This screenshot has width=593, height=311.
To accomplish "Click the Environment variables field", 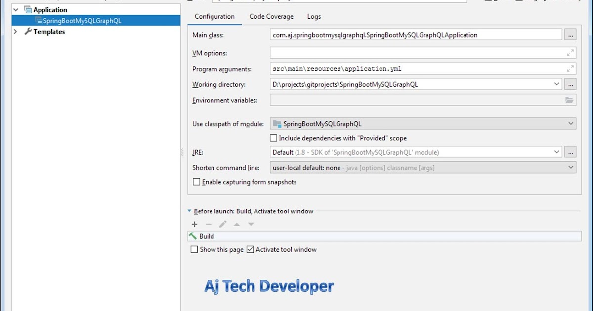I will 423,100.
